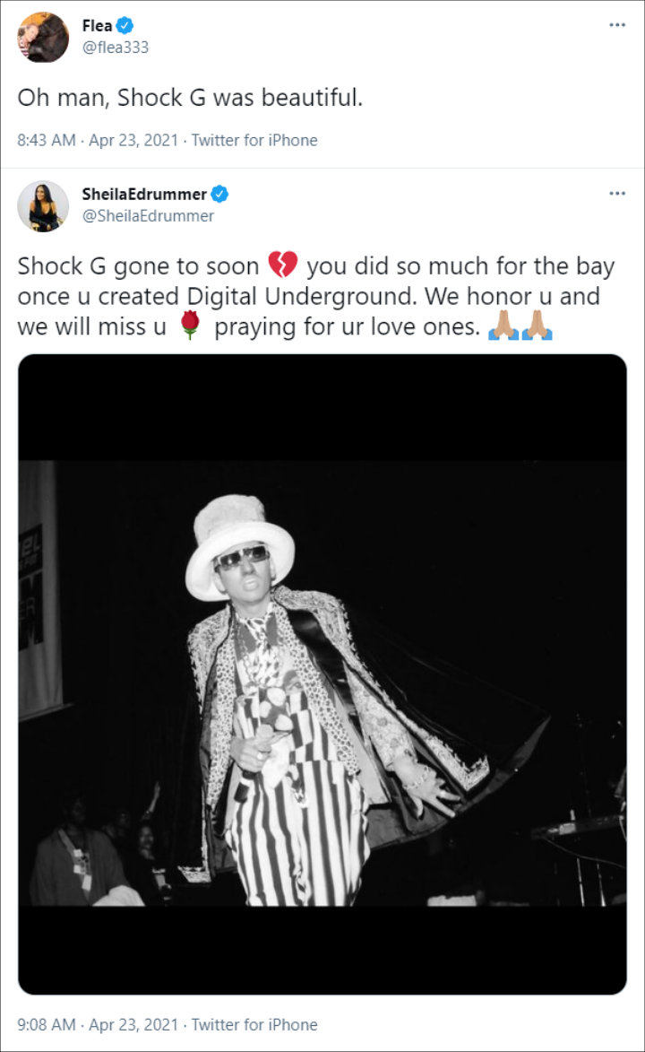The image size is (645, 1052).
Task: Select the "Oh man, Shock G was beautiful" text
Action: pos(190,98)
